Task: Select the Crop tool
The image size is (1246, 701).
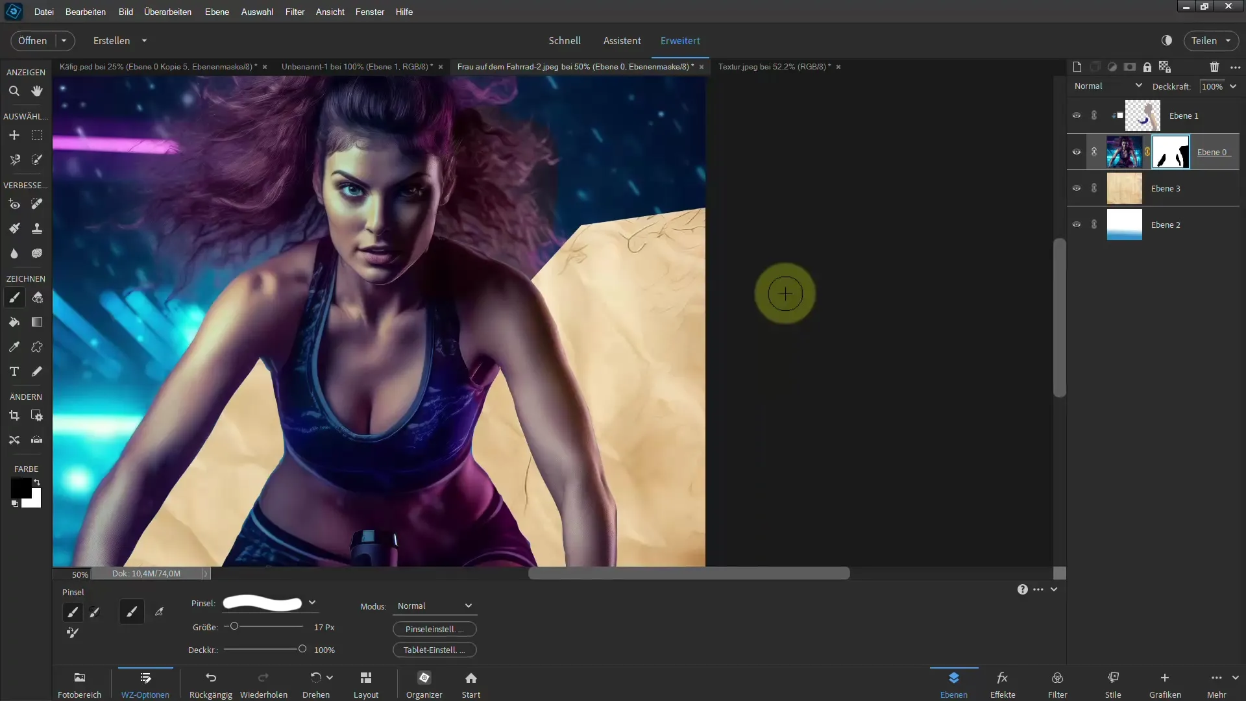Action: click(14, 415)
